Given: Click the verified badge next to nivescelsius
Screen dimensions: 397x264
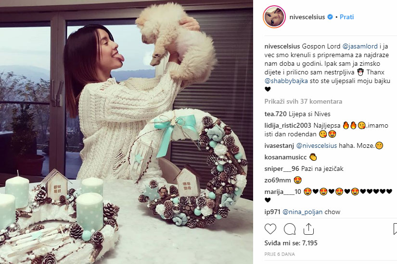Looking at the screenshot, I should click(330, 17).
